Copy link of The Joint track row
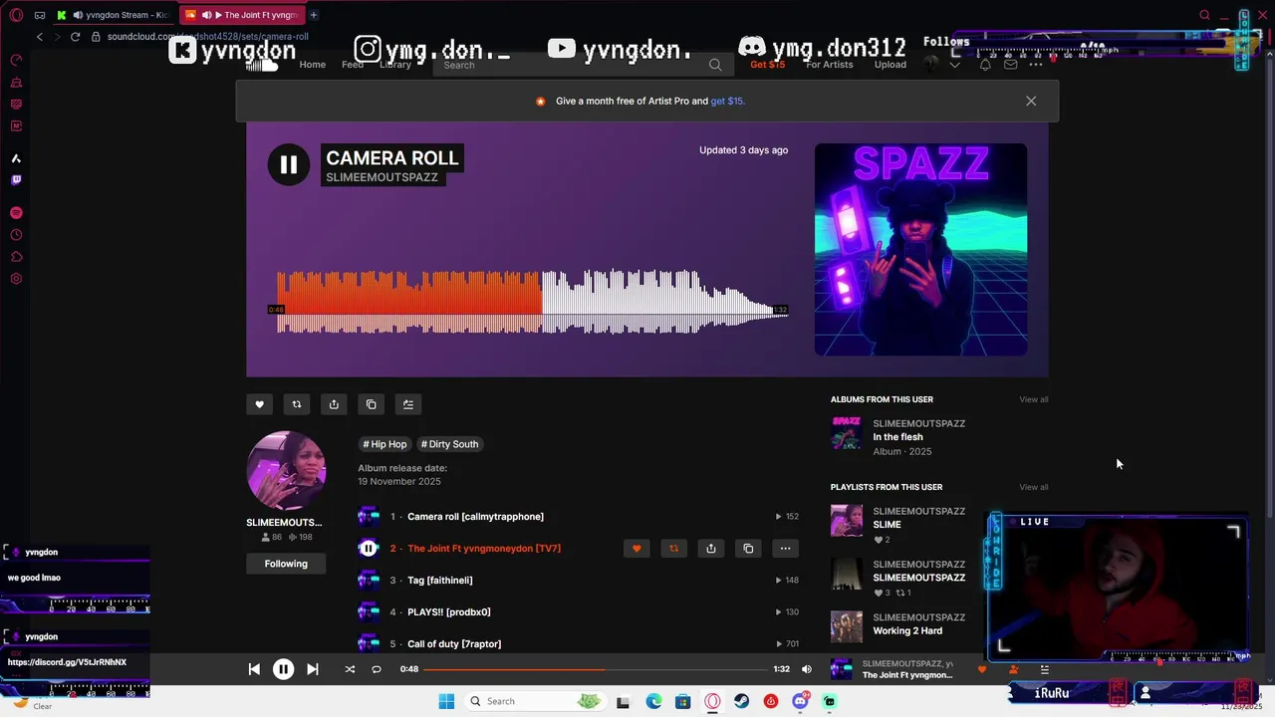This screenshot has width=1275, height=717. 748,549
